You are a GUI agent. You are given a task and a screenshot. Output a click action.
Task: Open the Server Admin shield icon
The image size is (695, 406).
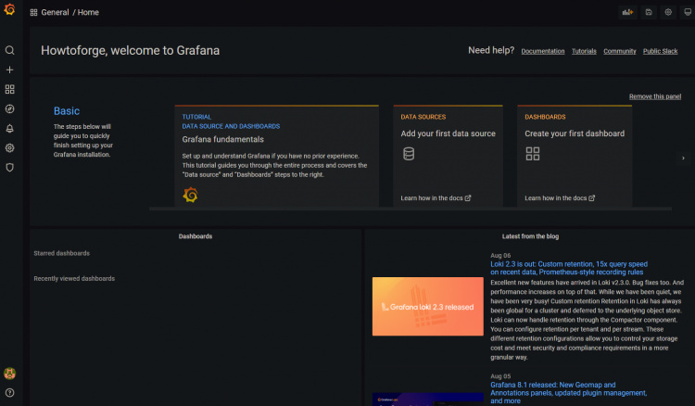coord(10,167)
